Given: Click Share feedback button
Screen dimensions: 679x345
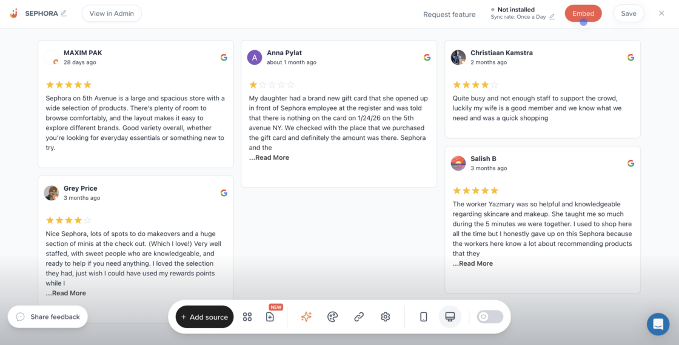Looking at the screenshot, I should coord(48,317).
